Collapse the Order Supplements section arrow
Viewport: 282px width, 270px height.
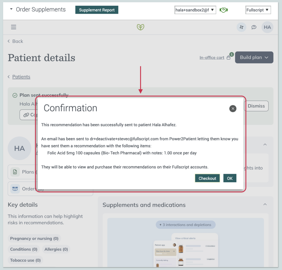(11, 9)
